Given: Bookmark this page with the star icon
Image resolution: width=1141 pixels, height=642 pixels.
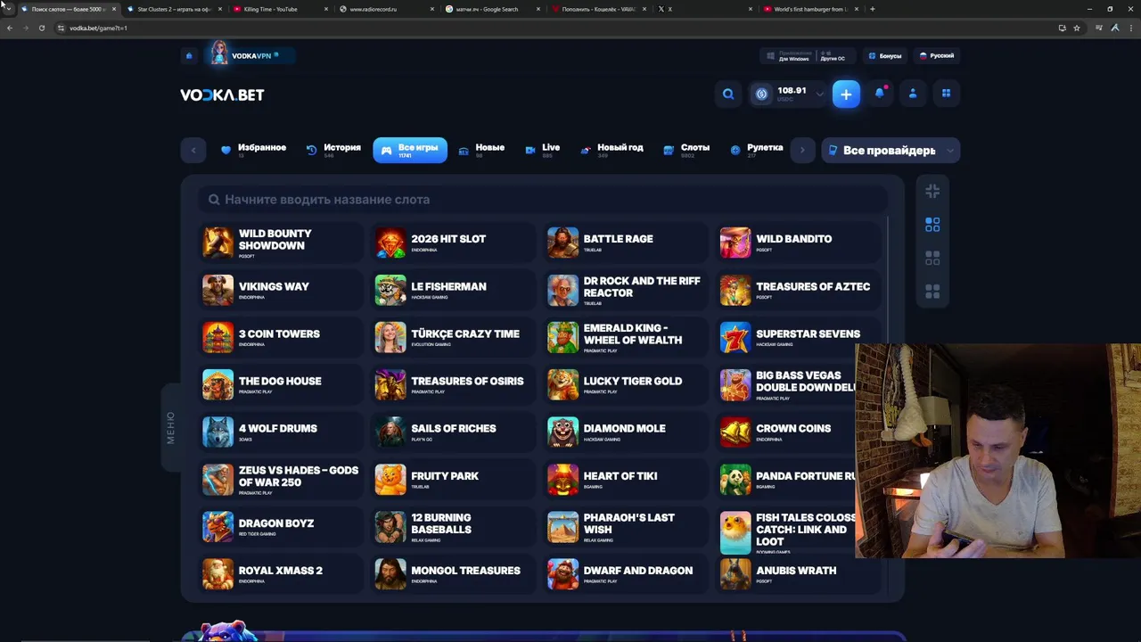Looking at the screenshot, I should [1077, 28].
